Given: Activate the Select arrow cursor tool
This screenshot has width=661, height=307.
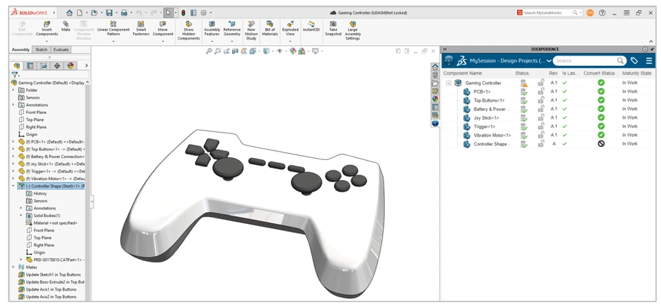Looking at the screenshot, I should pos(168,12).
